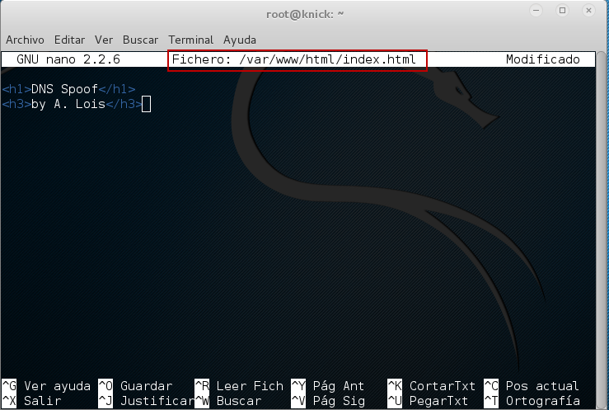Click the '^Y Pág Ant' shortcut
The width and height of the screenshot is (609, 410).
coord(328,386)
